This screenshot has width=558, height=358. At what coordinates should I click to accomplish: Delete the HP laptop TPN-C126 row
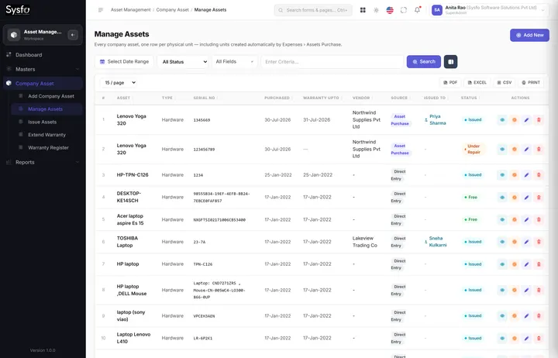pos(539,264)
